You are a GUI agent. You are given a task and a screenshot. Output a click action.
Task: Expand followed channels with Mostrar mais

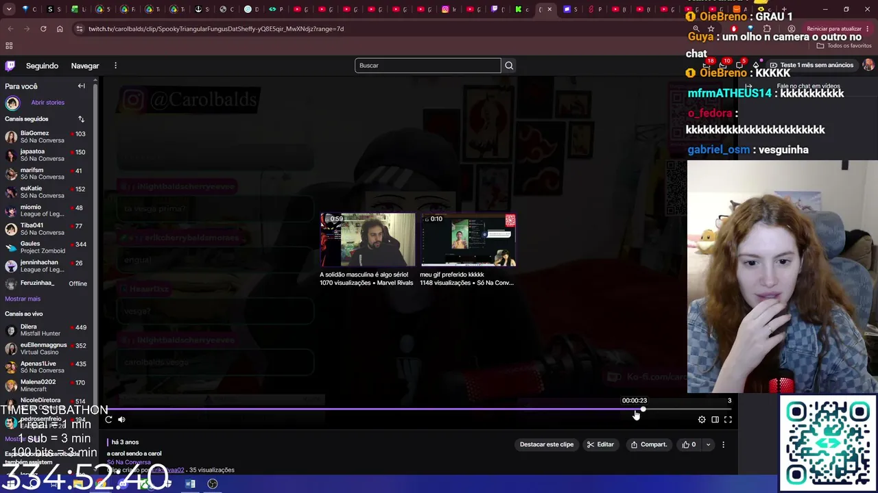click(23, 299)
